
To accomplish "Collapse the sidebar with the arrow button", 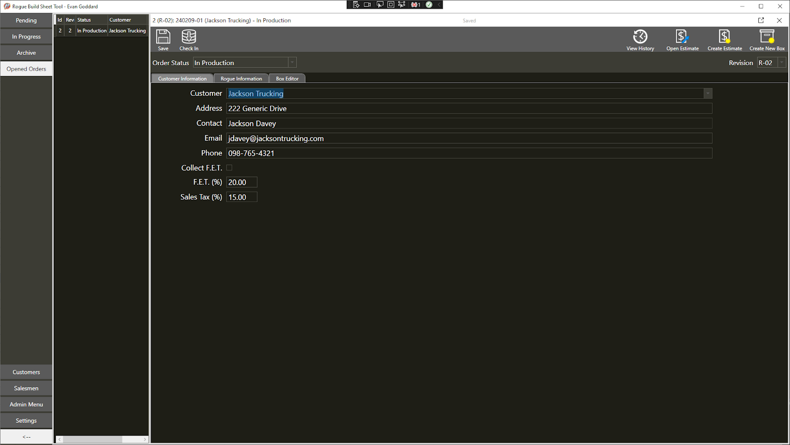I will [26, 437].
